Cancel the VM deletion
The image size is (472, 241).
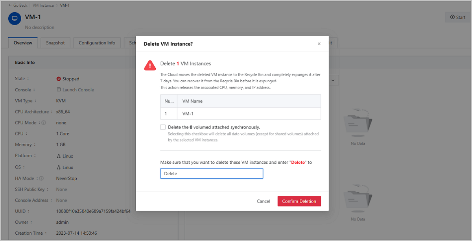pos(263,201)
